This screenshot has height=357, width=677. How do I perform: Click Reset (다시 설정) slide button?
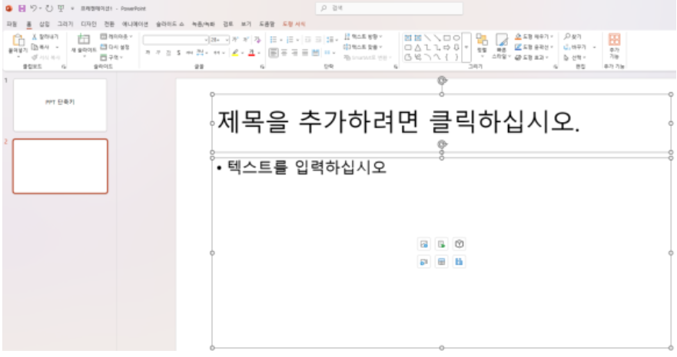115,46
